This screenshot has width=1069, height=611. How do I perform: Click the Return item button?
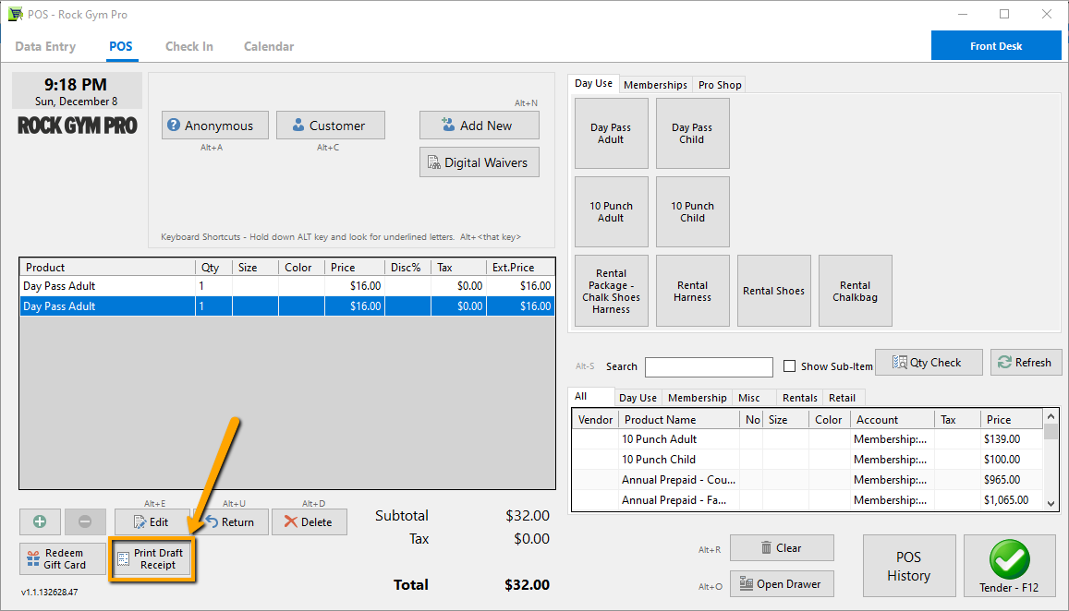coord(230,521)
